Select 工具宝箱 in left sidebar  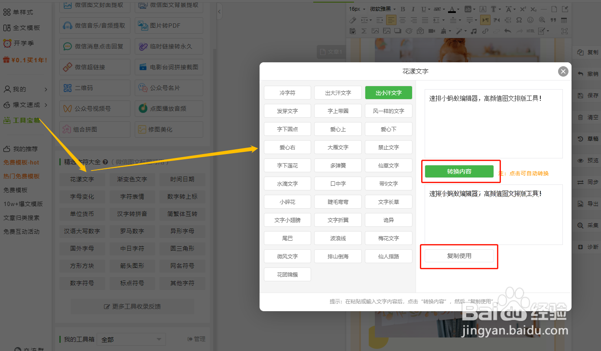22,120
